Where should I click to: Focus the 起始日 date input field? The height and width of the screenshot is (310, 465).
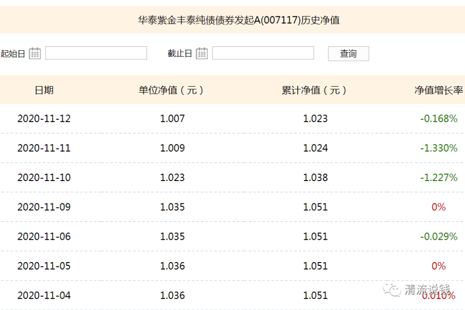[96, 53]
